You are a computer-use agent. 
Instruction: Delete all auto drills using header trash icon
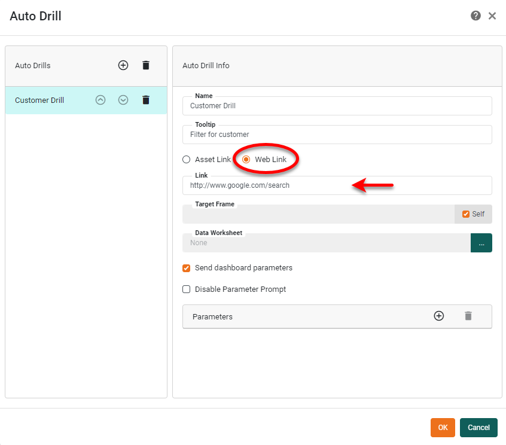point(146,65)
